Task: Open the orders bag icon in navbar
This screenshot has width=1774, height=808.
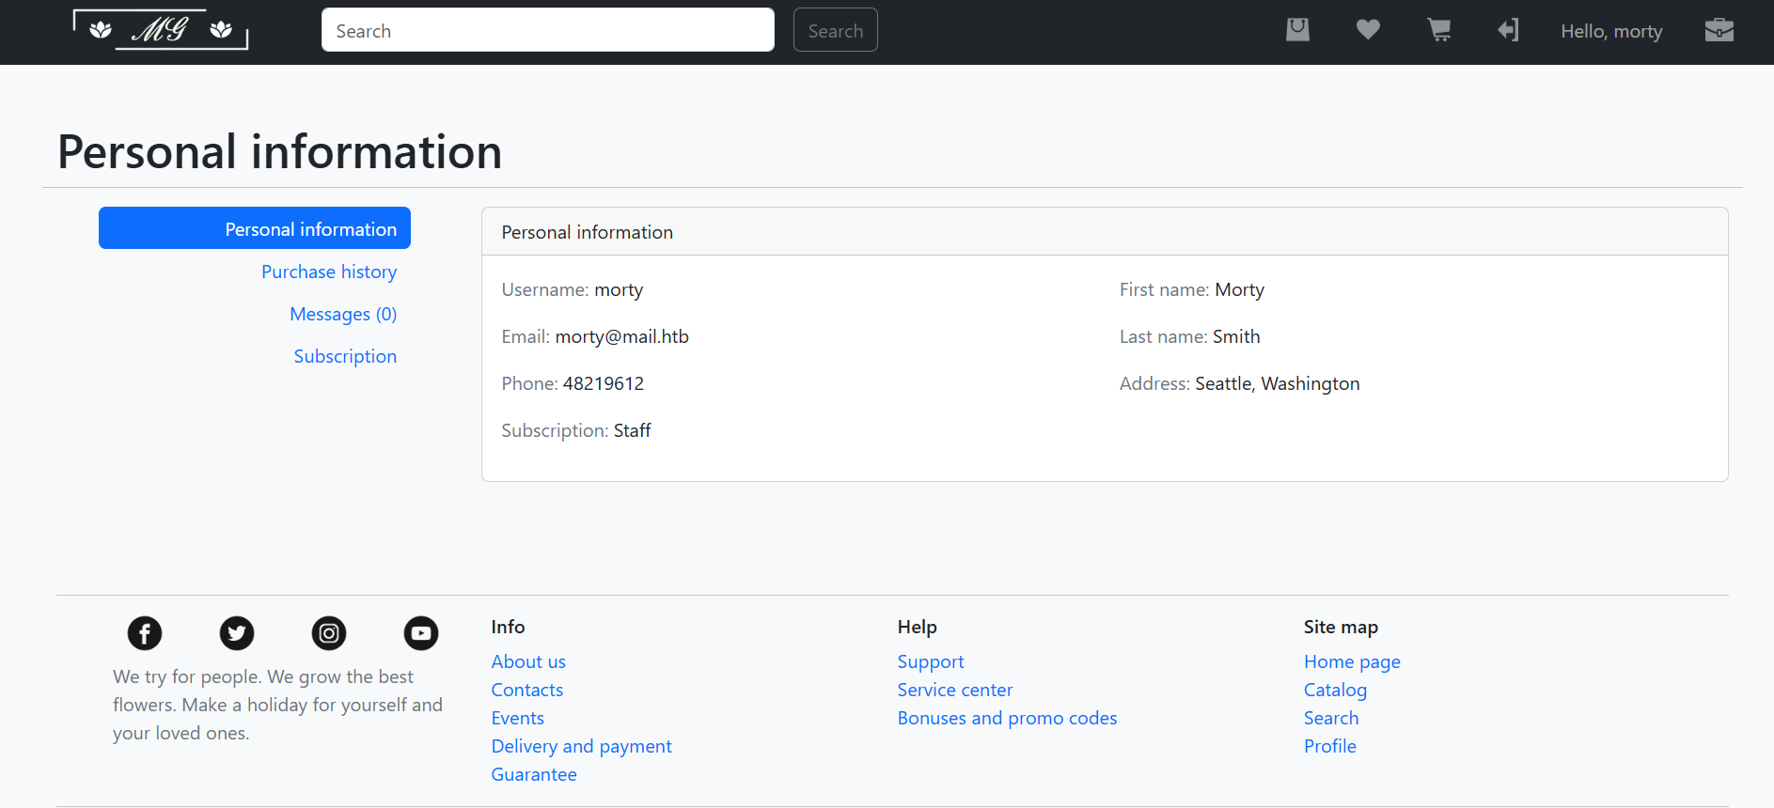Action: tap(1297, 30)
